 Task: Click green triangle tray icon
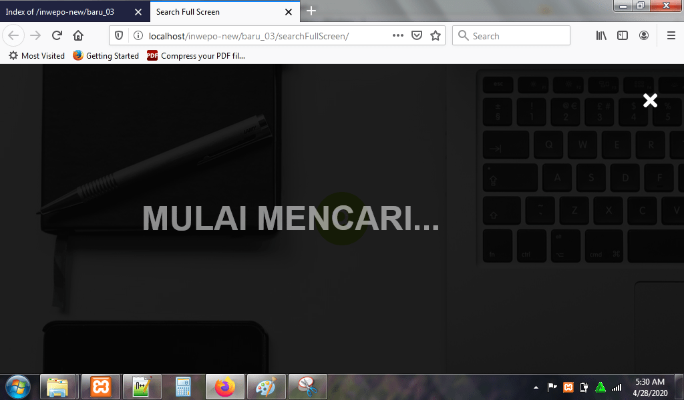coord(601,387)
